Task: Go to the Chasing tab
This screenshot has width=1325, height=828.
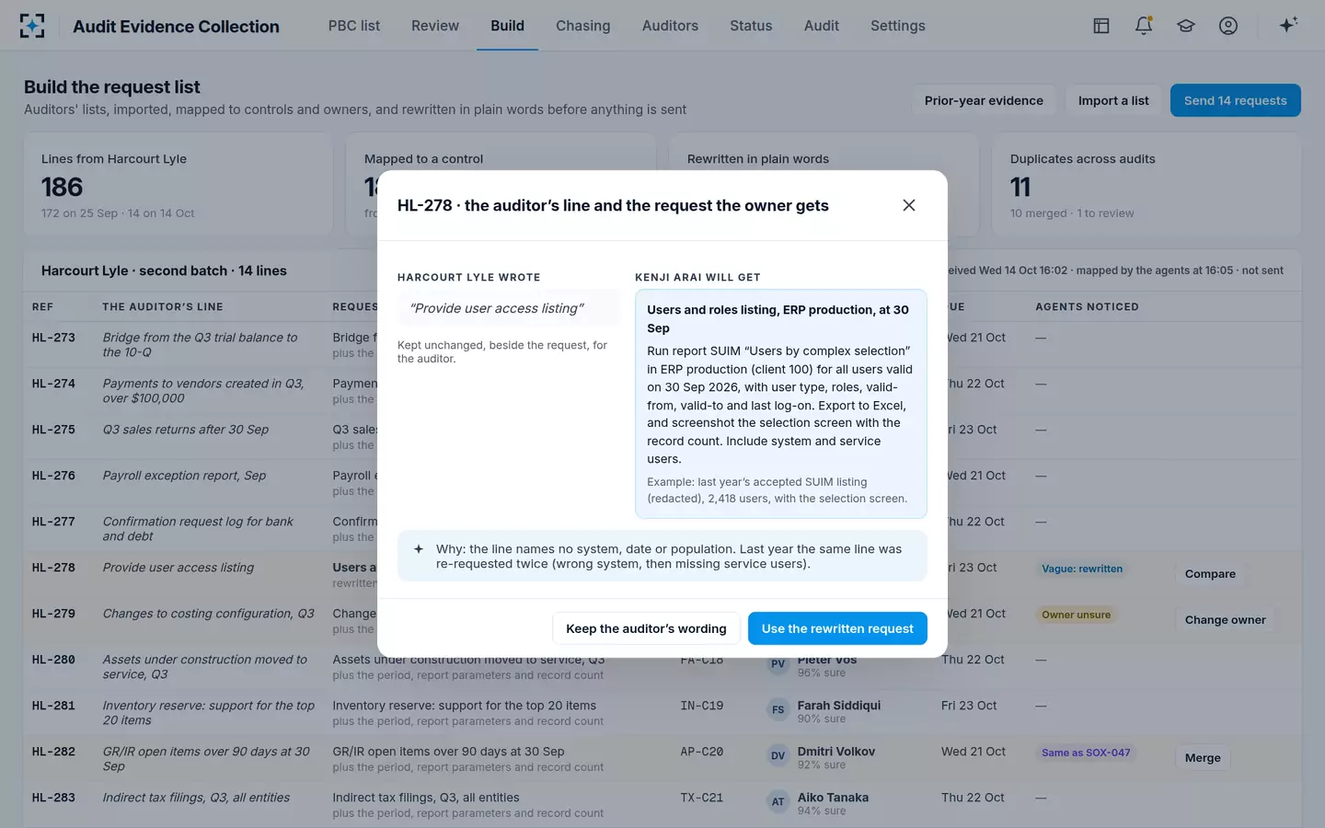Action: point(583,26)
